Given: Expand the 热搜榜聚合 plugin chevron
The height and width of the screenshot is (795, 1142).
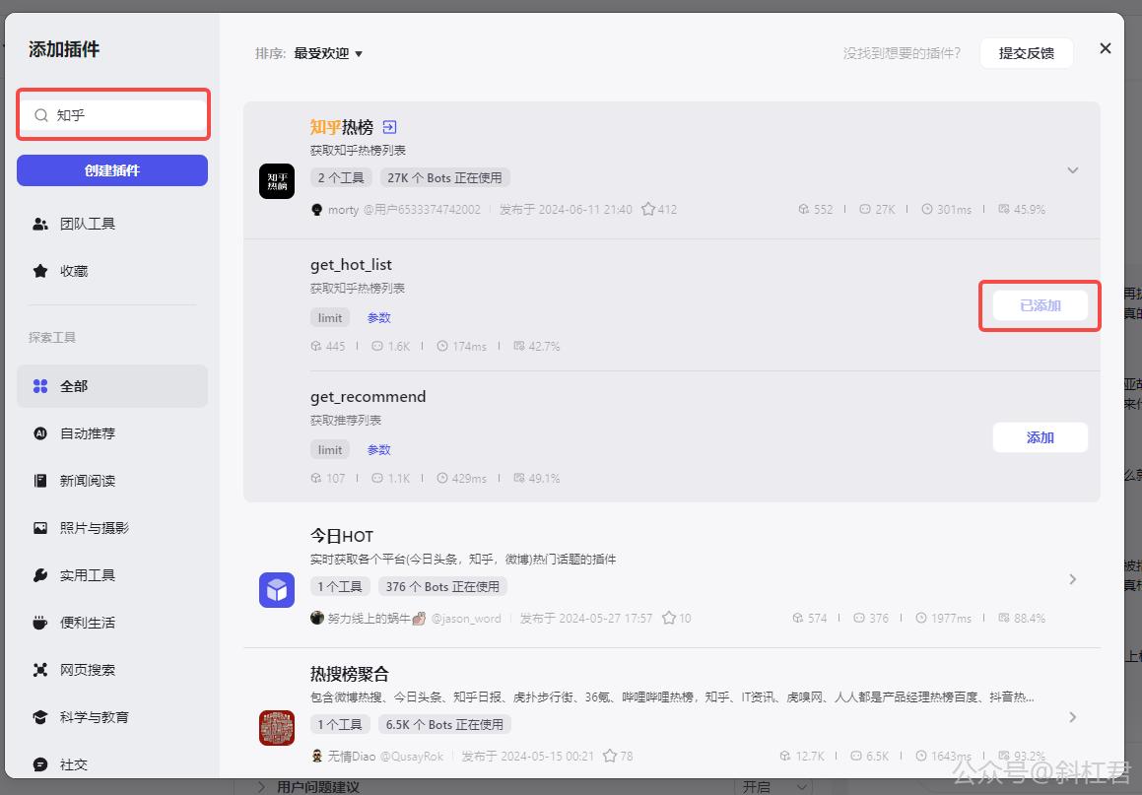Looking at the screenshot, I should tap(1072, 717).
